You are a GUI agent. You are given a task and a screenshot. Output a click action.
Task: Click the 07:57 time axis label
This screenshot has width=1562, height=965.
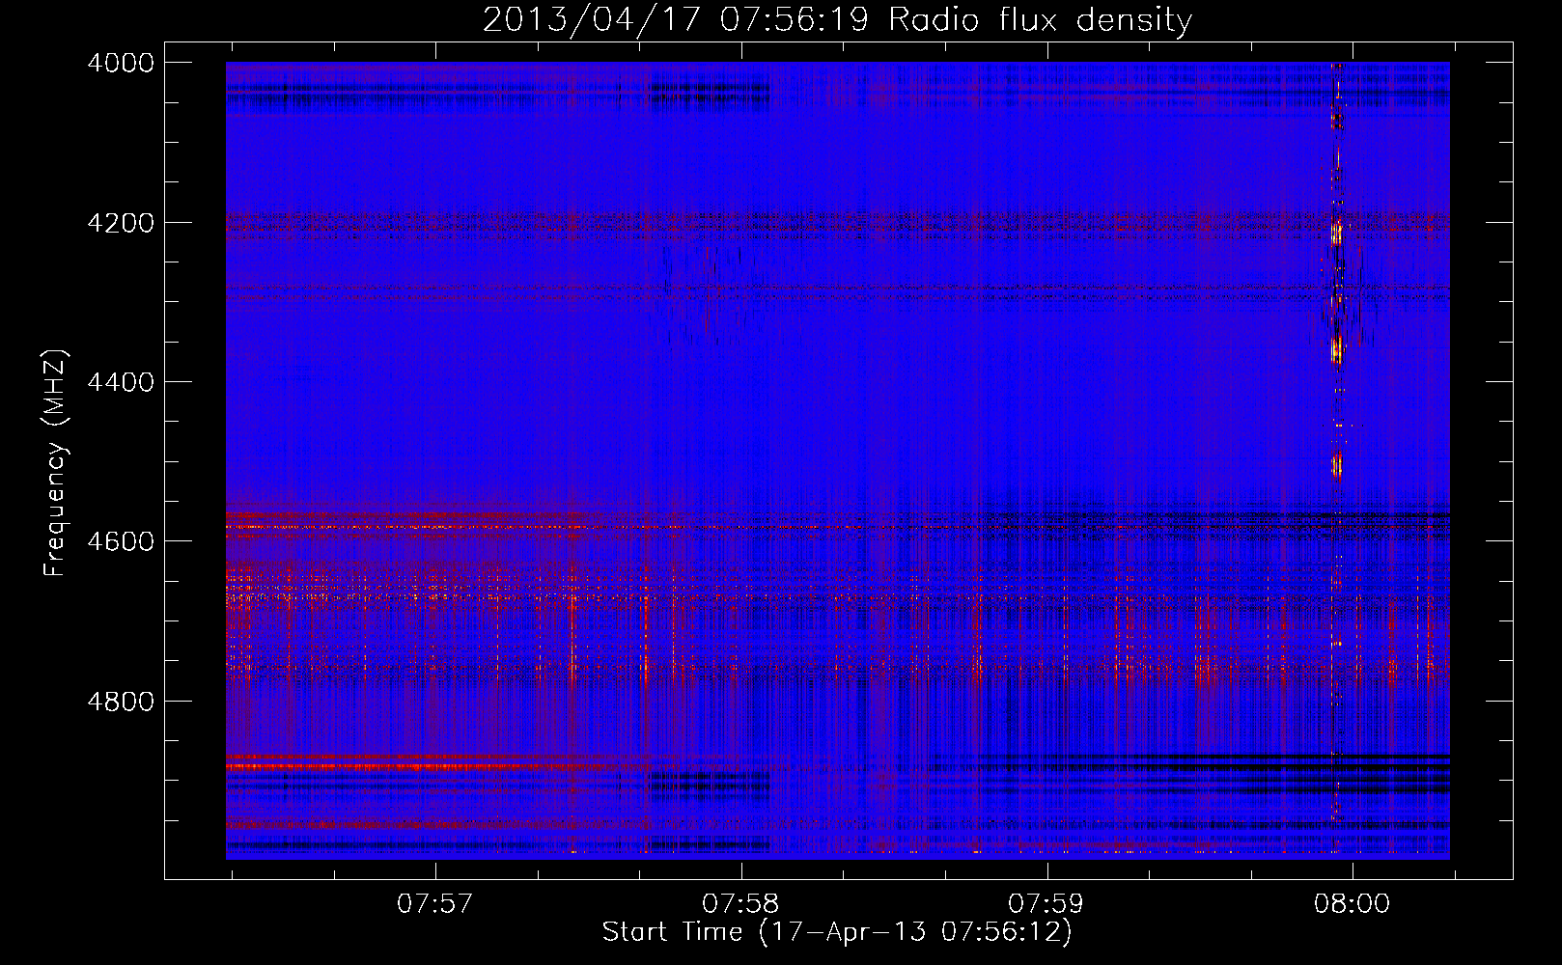tap(435, 903)
